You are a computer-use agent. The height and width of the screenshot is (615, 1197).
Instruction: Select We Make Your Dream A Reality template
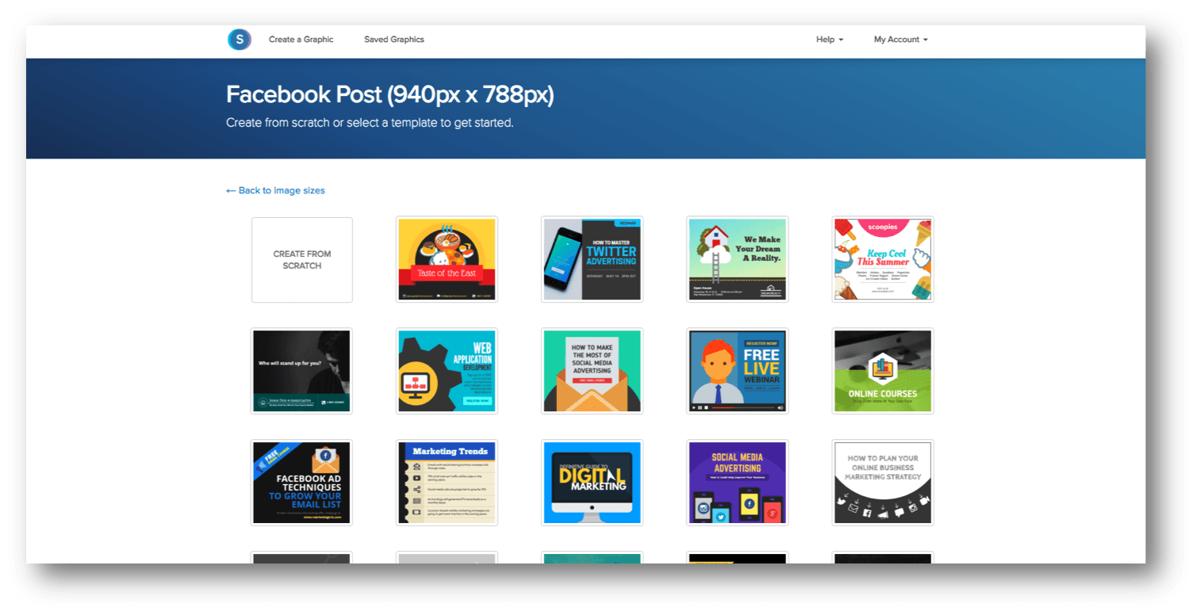point(738,259)
